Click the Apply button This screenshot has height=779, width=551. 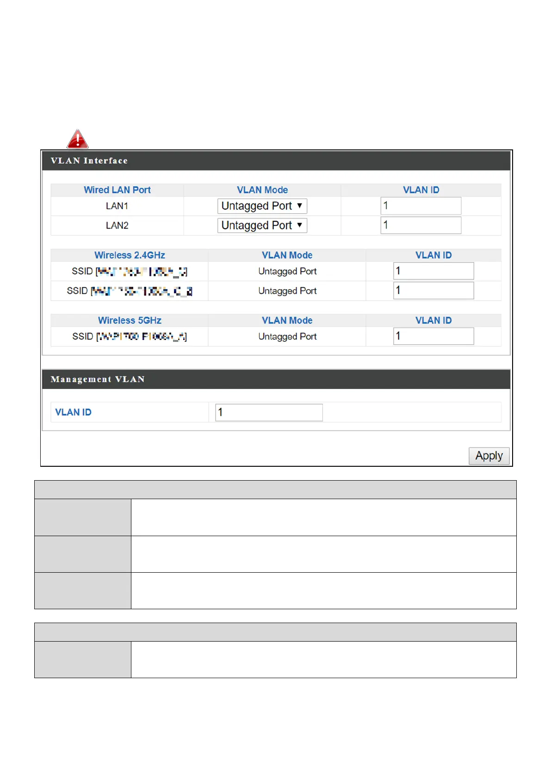click(489, 456)
